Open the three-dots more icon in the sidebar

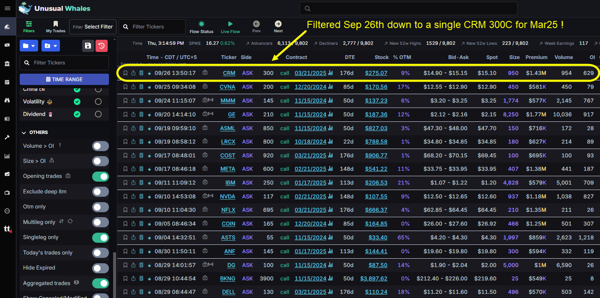coord(7,211)
